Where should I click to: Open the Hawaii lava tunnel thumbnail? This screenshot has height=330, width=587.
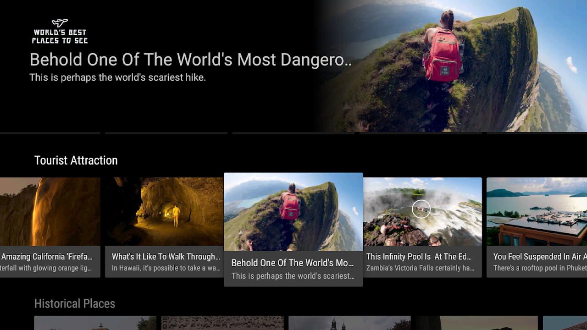(164, 212)
